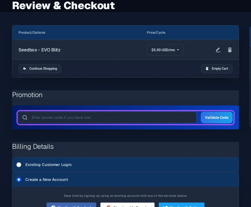The height and width of the screenshot is (207, 251).
Task: Click the trash icon inside Empty Cart
Action: pos(207,69)
